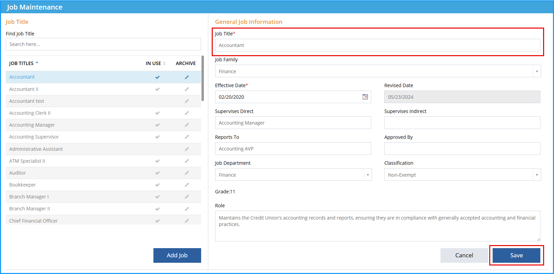Click in-use checkmark for Auditor

(158, 173)
